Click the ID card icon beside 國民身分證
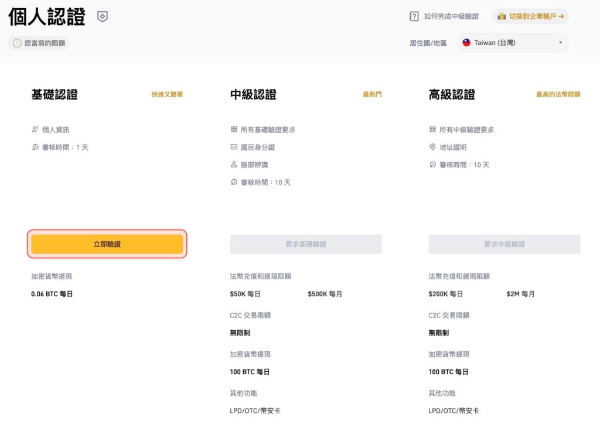 pyautogui.click(x=234, y=147)
